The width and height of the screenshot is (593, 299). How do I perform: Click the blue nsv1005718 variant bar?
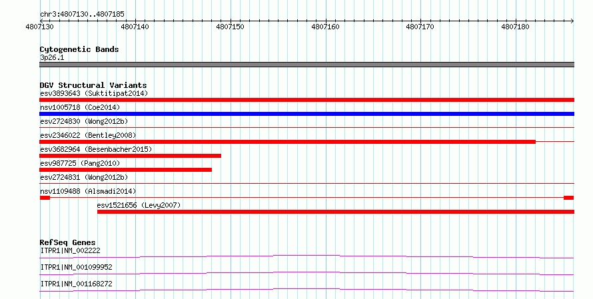306,114
